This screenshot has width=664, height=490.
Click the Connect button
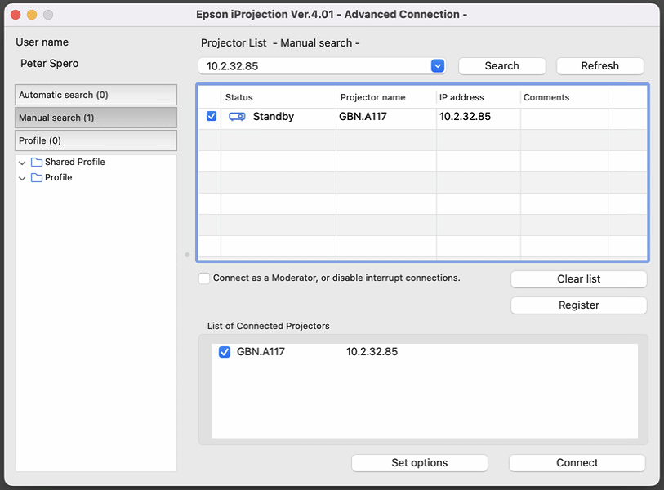(x=577, y=463)
